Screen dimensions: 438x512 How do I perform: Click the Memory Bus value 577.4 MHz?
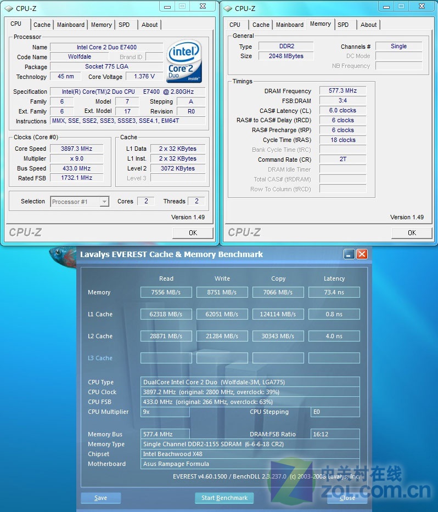pos(165,434)
